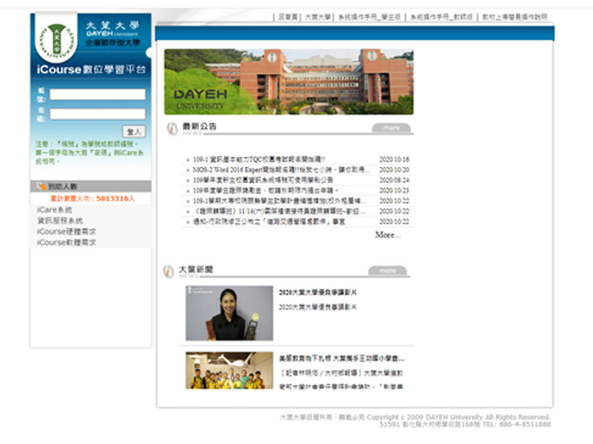593x444 pixels.
Task: Open the 大葉大學 top navigation link
Action: pos(318,17)
